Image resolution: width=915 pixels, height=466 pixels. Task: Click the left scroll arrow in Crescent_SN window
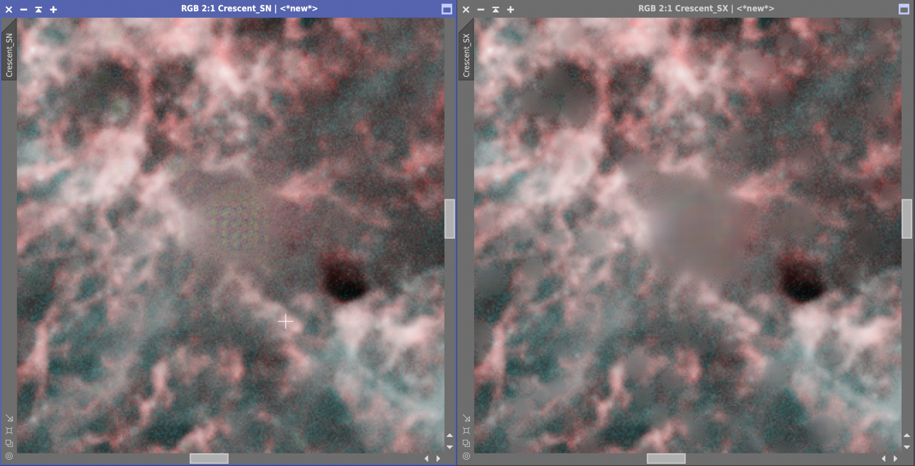tap(427, 458)
